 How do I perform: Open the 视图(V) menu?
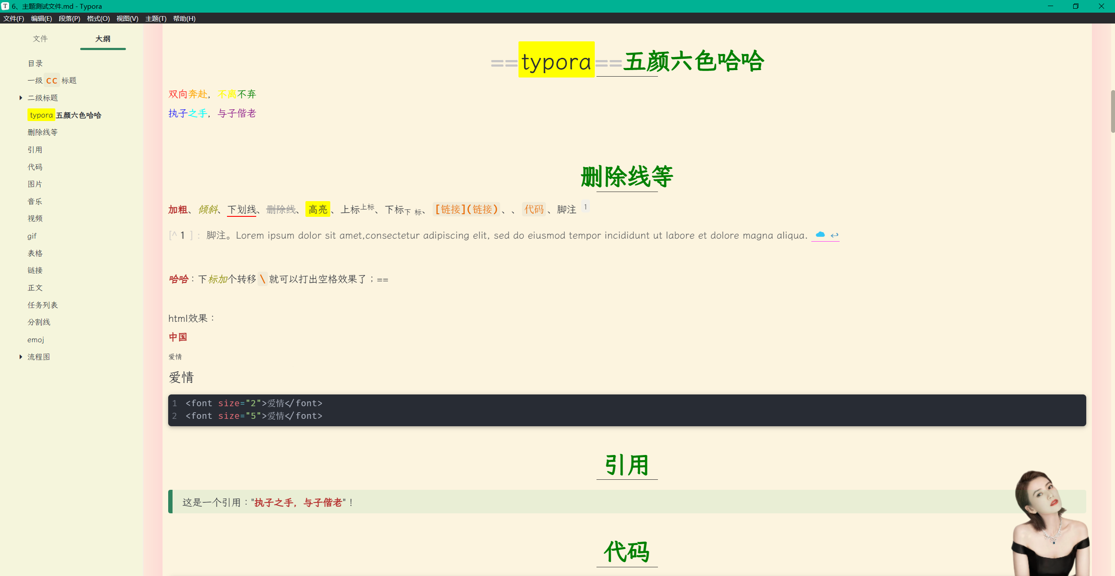[127, 18]
